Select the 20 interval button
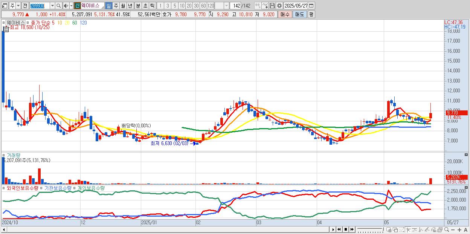 tap(189, 6)
